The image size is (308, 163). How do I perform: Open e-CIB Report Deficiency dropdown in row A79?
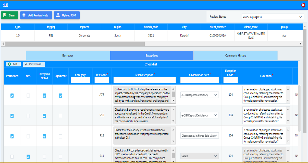coord(199,95)
